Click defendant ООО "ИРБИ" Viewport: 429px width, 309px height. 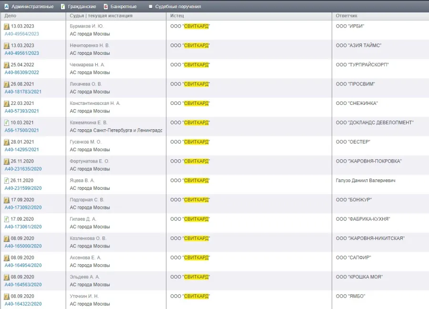point(350,26)
